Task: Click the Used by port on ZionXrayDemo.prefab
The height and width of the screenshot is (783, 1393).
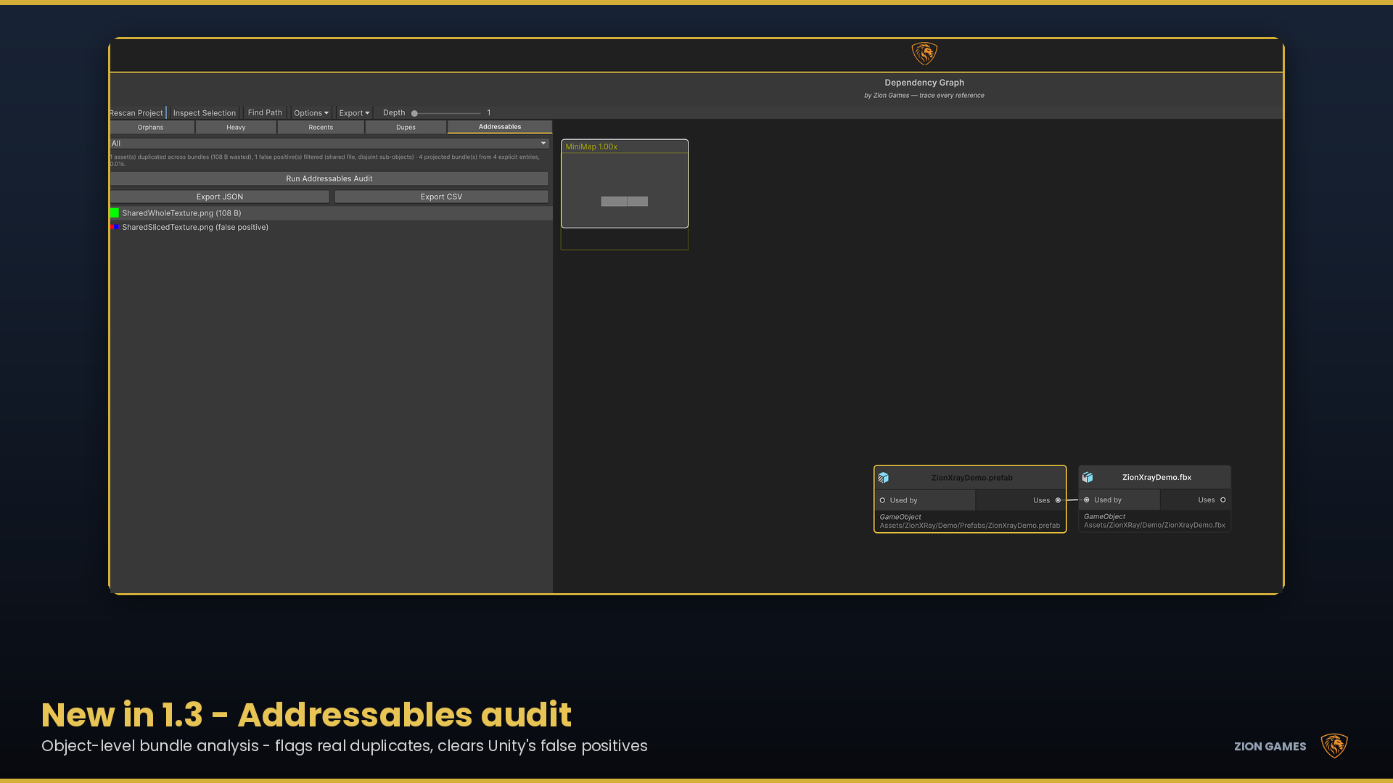Action: click(x=882, y=500)
